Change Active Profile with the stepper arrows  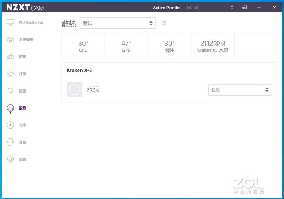click(232, 8)
